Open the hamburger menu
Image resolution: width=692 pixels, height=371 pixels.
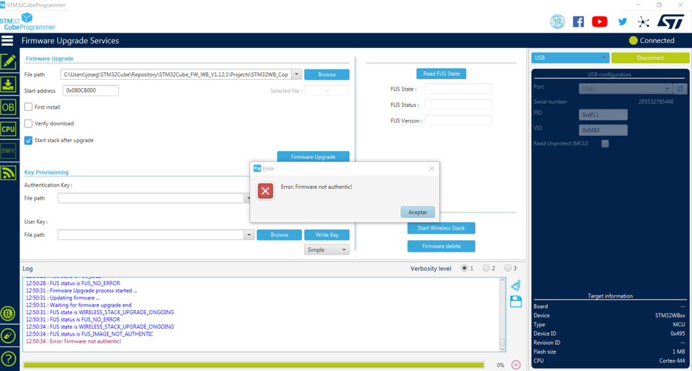8,40
